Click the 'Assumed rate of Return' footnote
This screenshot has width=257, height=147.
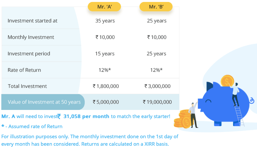[x=34, y=126]
